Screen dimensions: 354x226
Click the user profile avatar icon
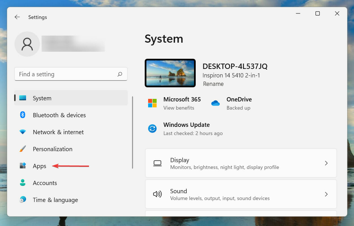click(x=27, y=44)
